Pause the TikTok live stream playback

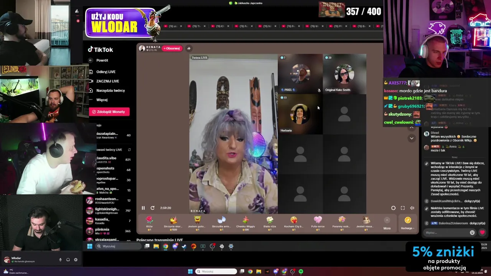click(x=143, y=208)
